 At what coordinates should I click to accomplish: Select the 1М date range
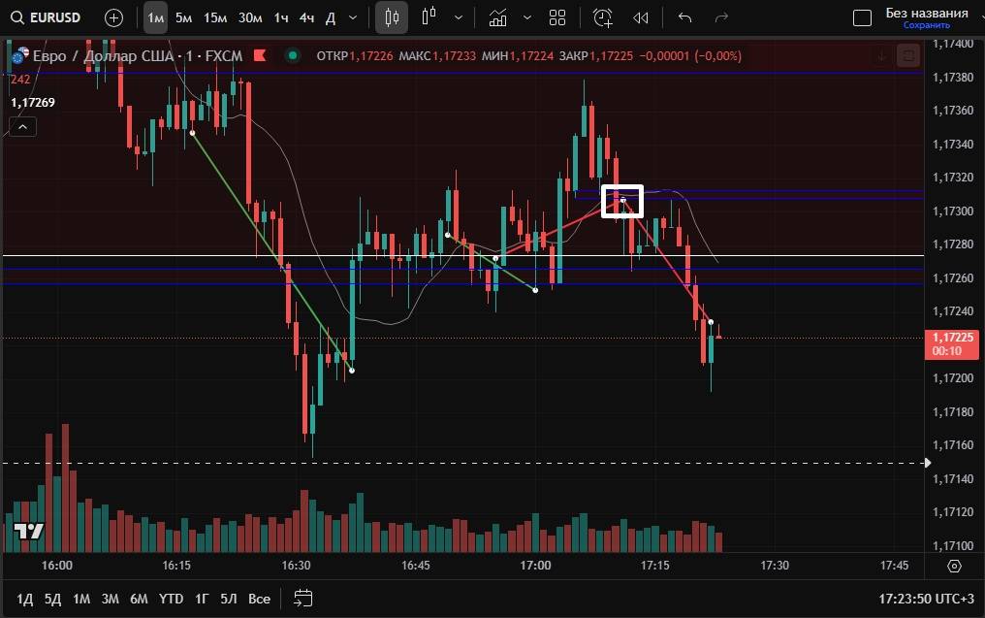(81, 599)
